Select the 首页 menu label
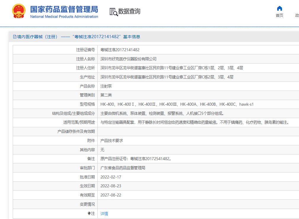This screenshot has height=219, width=299. [x=279, y=15]
